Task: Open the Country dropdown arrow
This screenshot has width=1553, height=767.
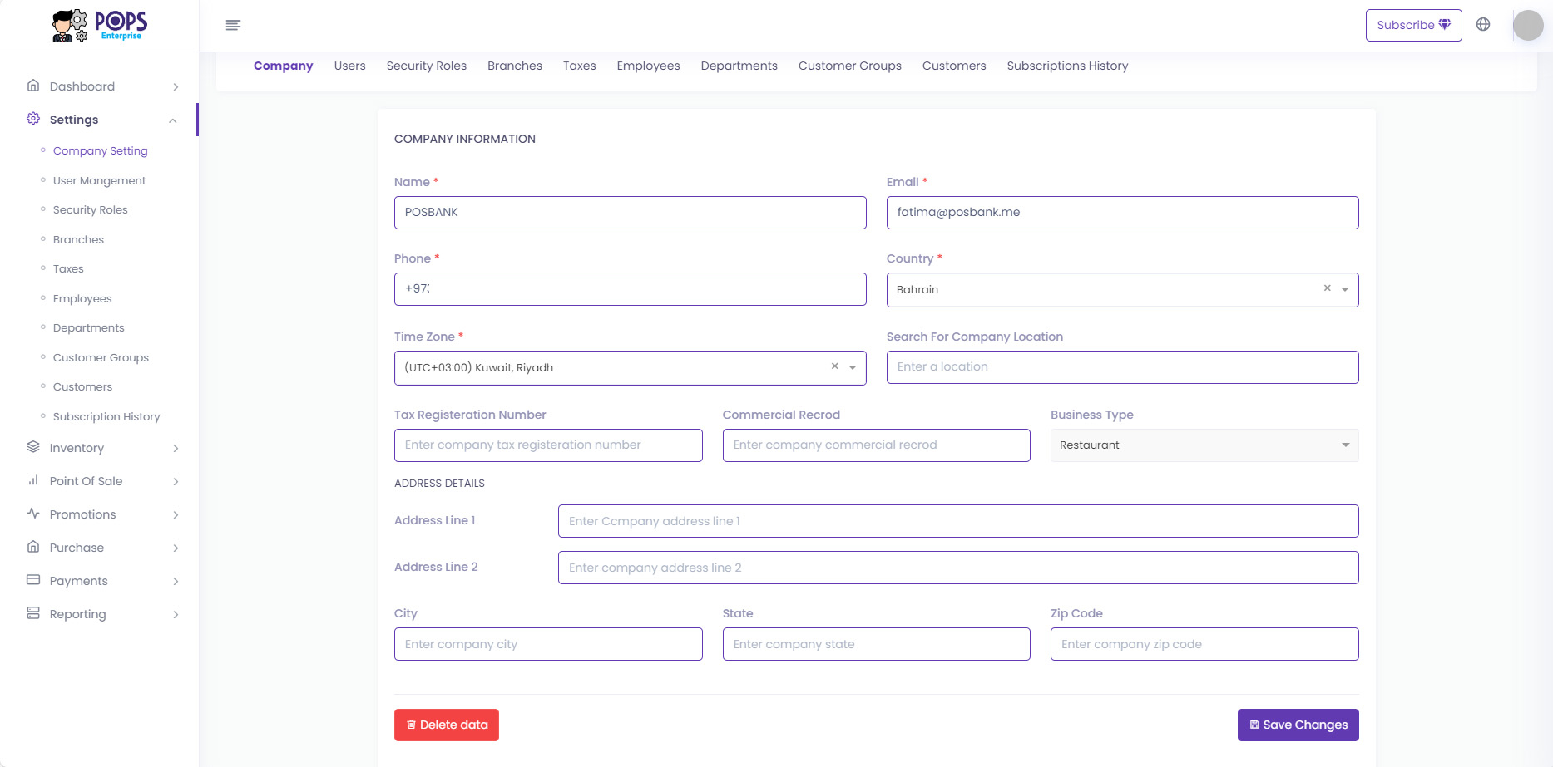Action: (1345, 290)
